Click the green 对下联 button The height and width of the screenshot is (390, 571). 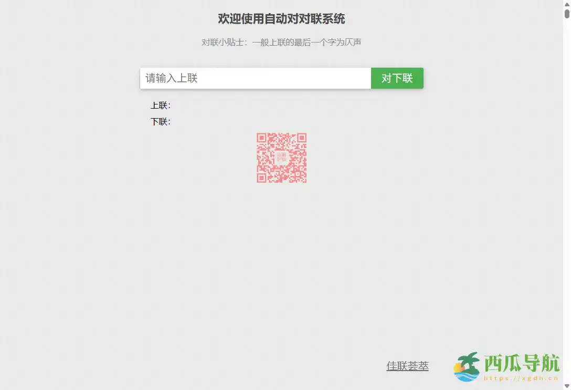pos(397,78)
